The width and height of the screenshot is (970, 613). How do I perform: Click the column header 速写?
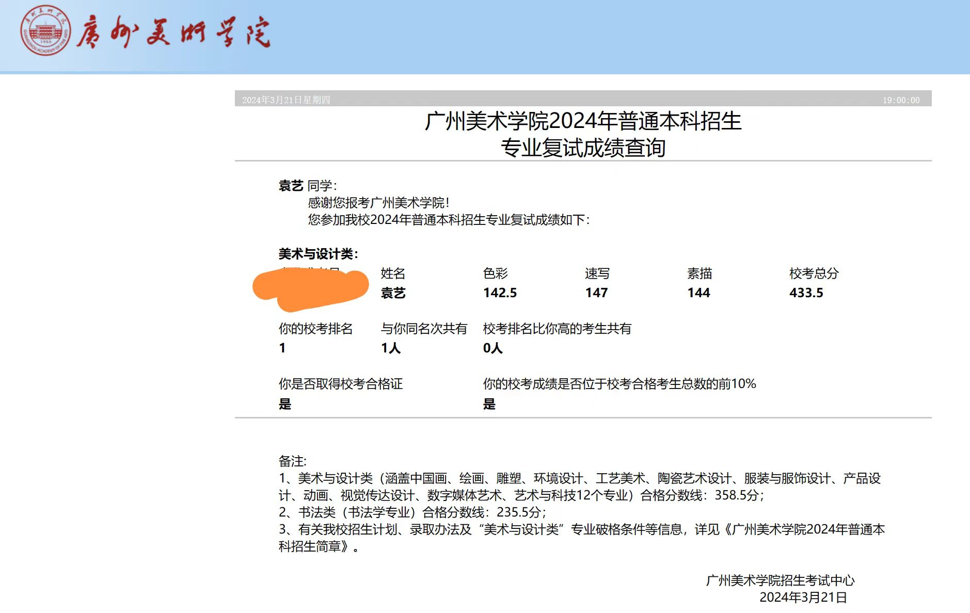597,273
